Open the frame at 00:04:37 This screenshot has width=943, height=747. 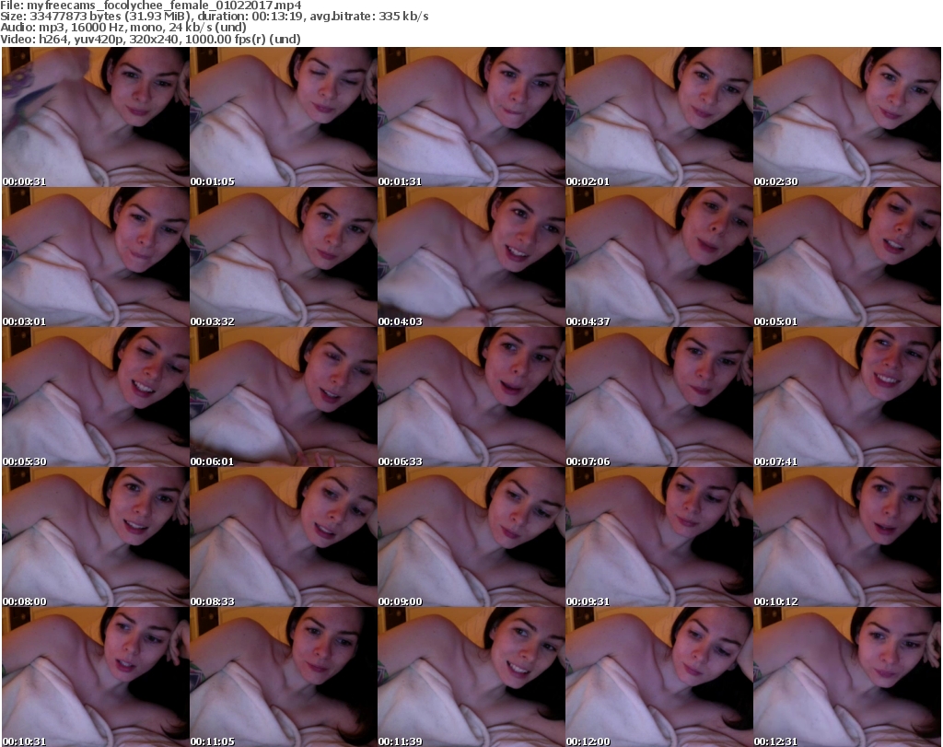tap(659, 257)
